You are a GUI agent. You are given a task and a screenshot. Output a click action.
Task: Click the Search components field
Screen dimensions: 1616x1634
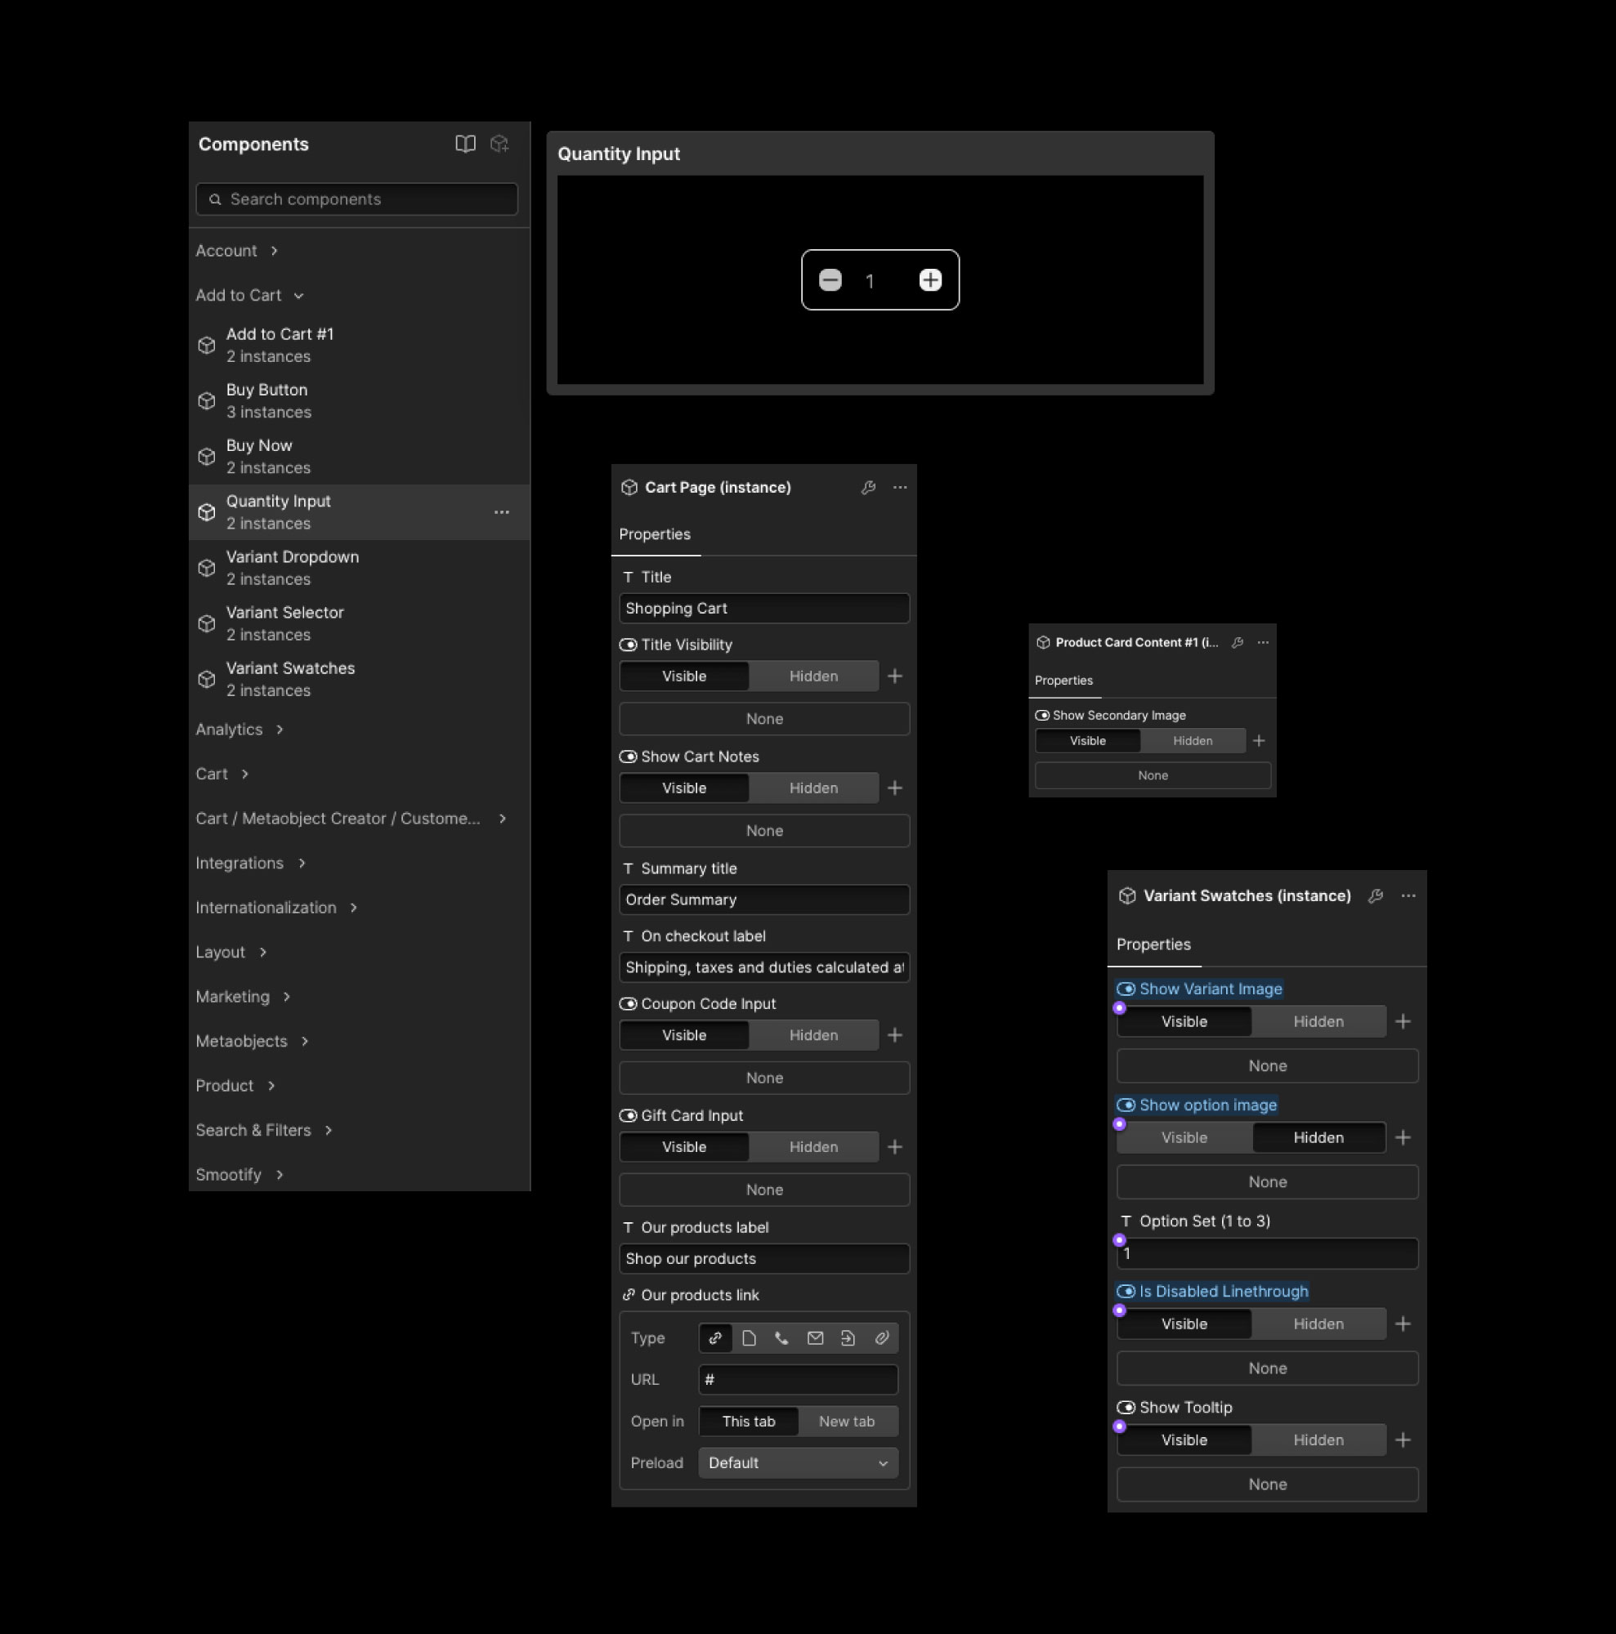357,199
